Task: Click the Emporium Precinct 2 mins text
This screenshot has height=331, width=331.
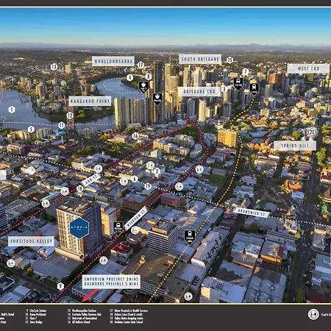Action: (x=111, y=279)
